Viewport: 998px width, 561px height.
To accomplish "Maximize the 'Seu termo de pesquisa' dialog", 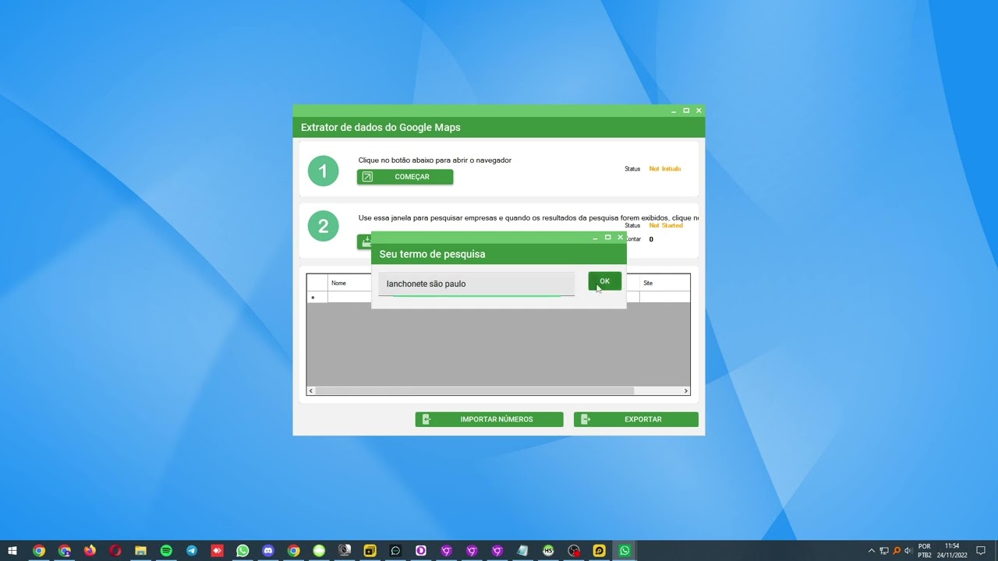I will [607, 237].
